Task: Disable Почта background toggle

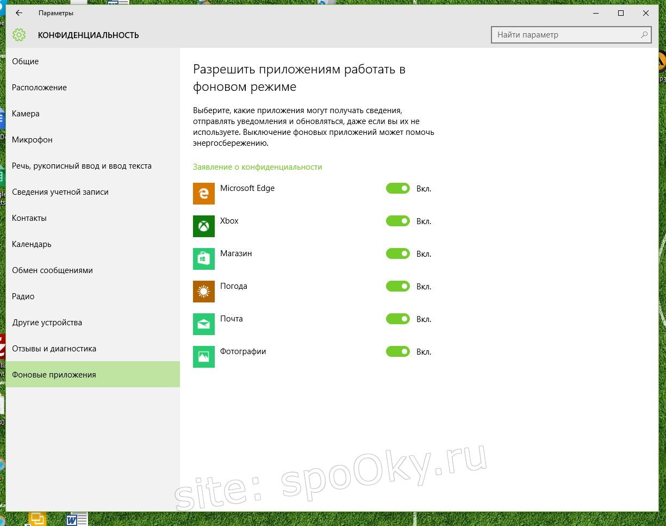Action: click(398, 319)
